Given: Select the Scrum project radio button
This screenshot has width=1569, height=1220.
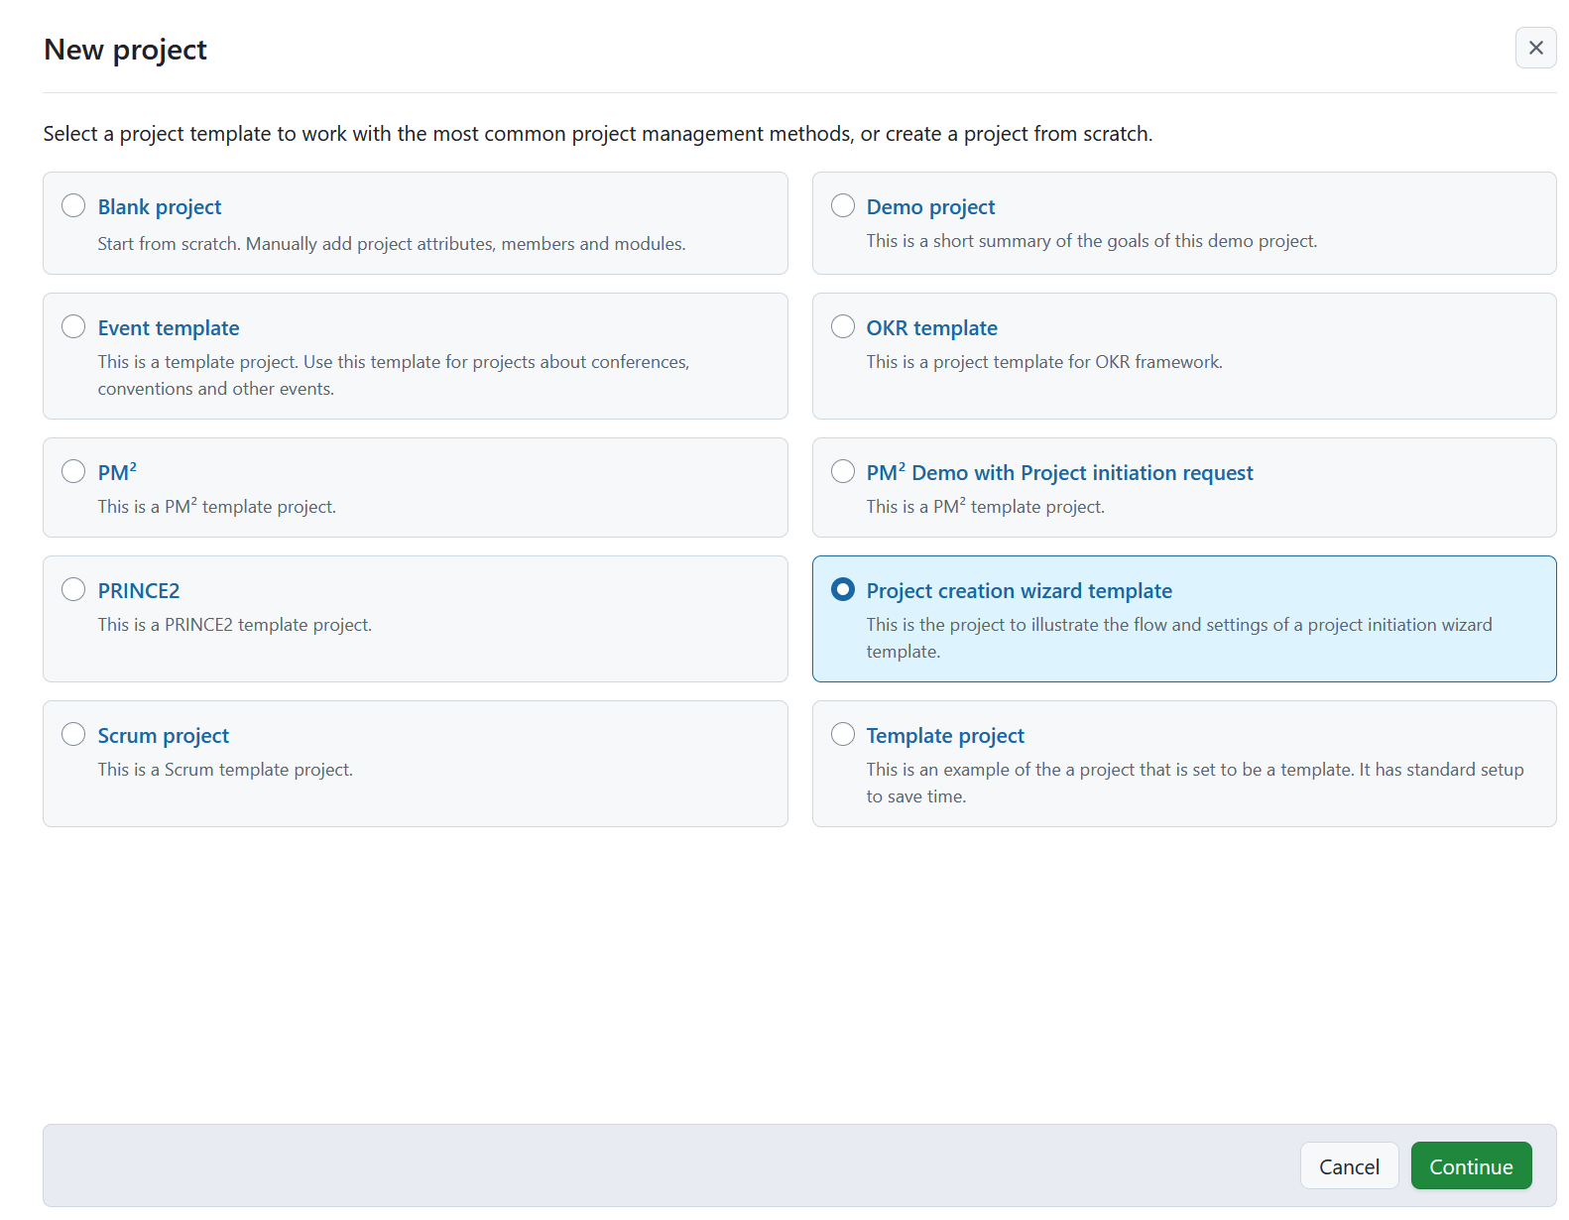Looking at the screenshot, I should coord(73,734).
